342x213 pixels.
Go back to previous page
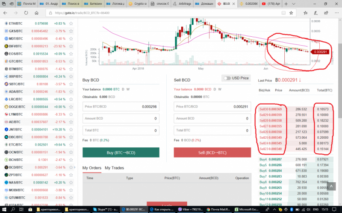pyautogui.click(x=5, y=13)
